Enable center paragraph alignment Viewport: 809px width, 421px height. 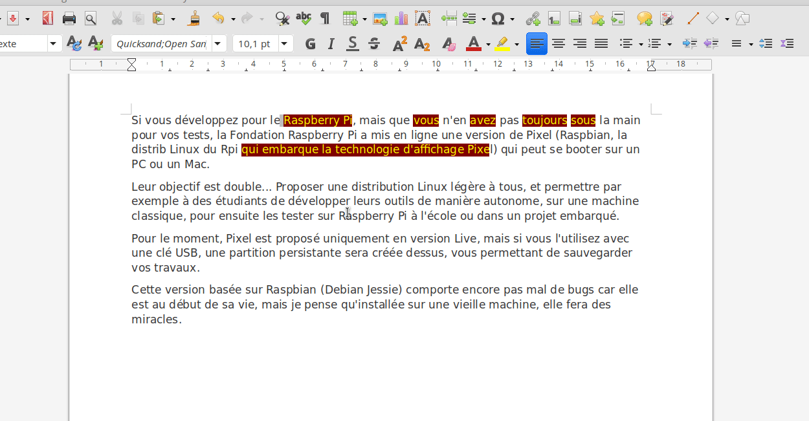coord(558,44)
